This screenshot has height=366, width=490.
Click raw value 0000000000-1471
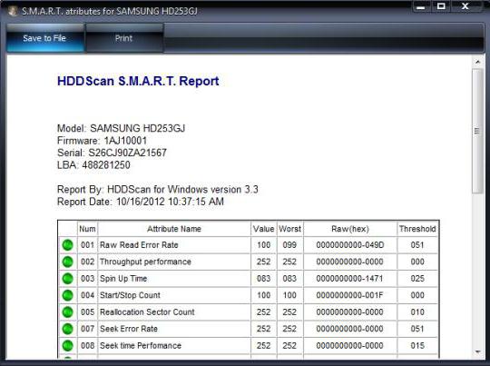tap(349, 279)
